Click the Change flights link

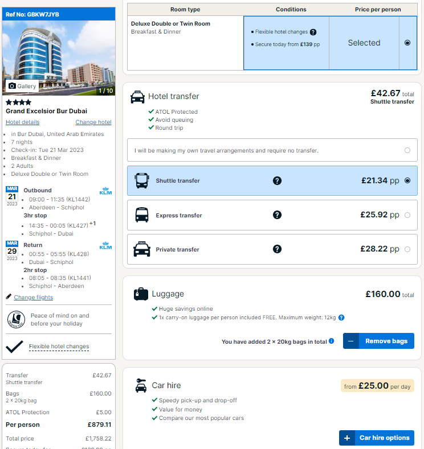point(34,297)
